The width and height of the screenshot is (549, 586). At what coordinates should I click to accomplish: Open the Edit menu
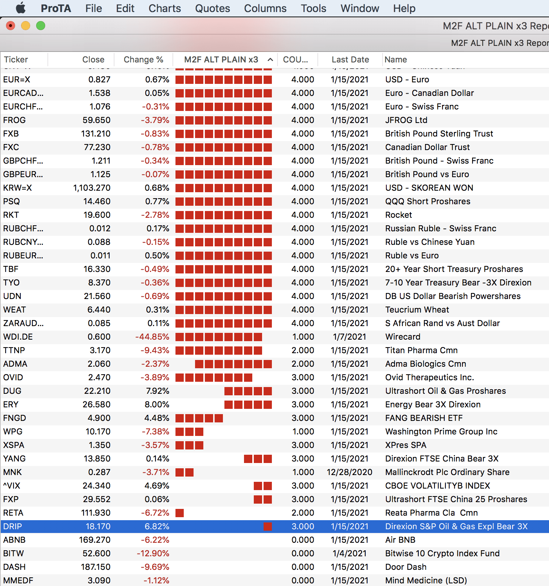pos(125,8)
